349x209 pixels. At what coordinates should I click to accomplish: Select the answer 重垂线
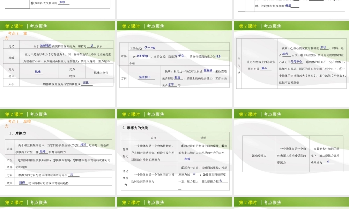tap(208, 70)
